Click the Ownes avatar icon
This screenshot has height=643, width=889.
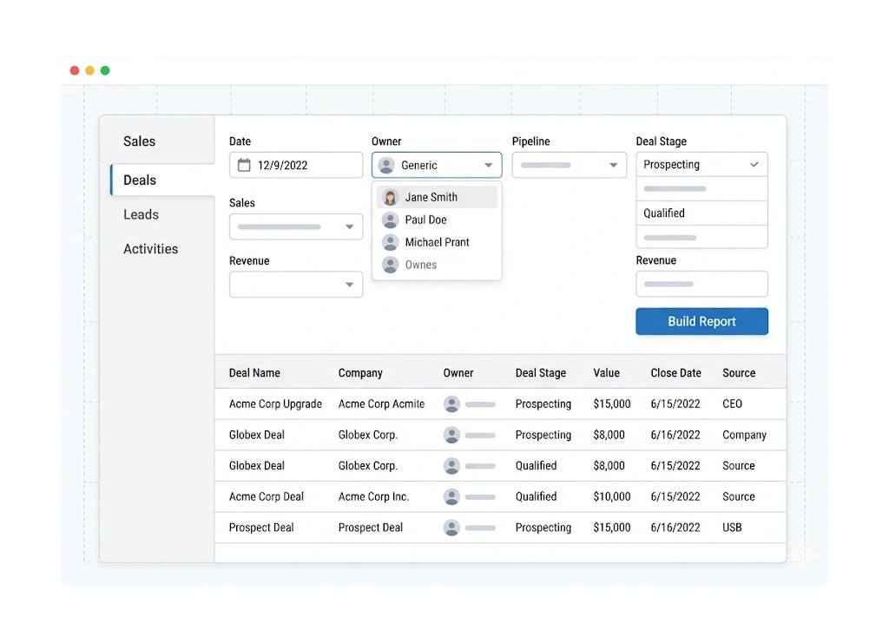coord(390,265)
